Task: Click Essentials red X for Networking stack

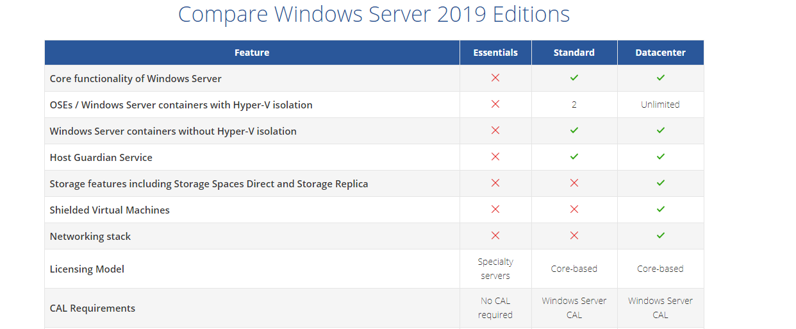Action: tap(495, 235)
